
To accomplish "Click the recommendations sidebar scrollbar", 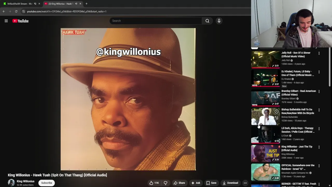I will 330,68.
